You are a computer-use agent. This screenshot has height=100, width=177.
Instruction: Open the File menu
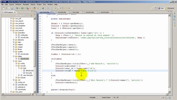[x=2, y=4]
